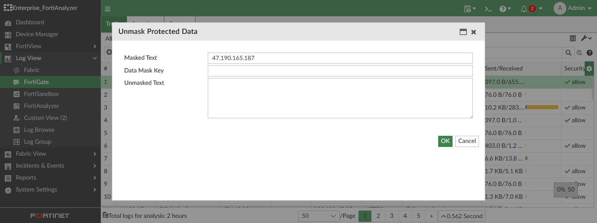The image size is (597, 223).
Task: Click the Sent/Received column header
Action: 503,68
